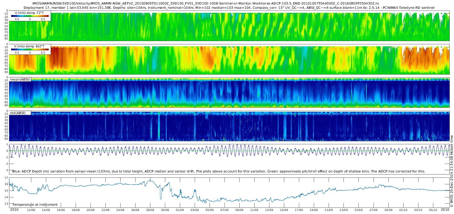Click the 05/10 date tick label
This screenshot has height=214, width=454.
pos(433,210)
